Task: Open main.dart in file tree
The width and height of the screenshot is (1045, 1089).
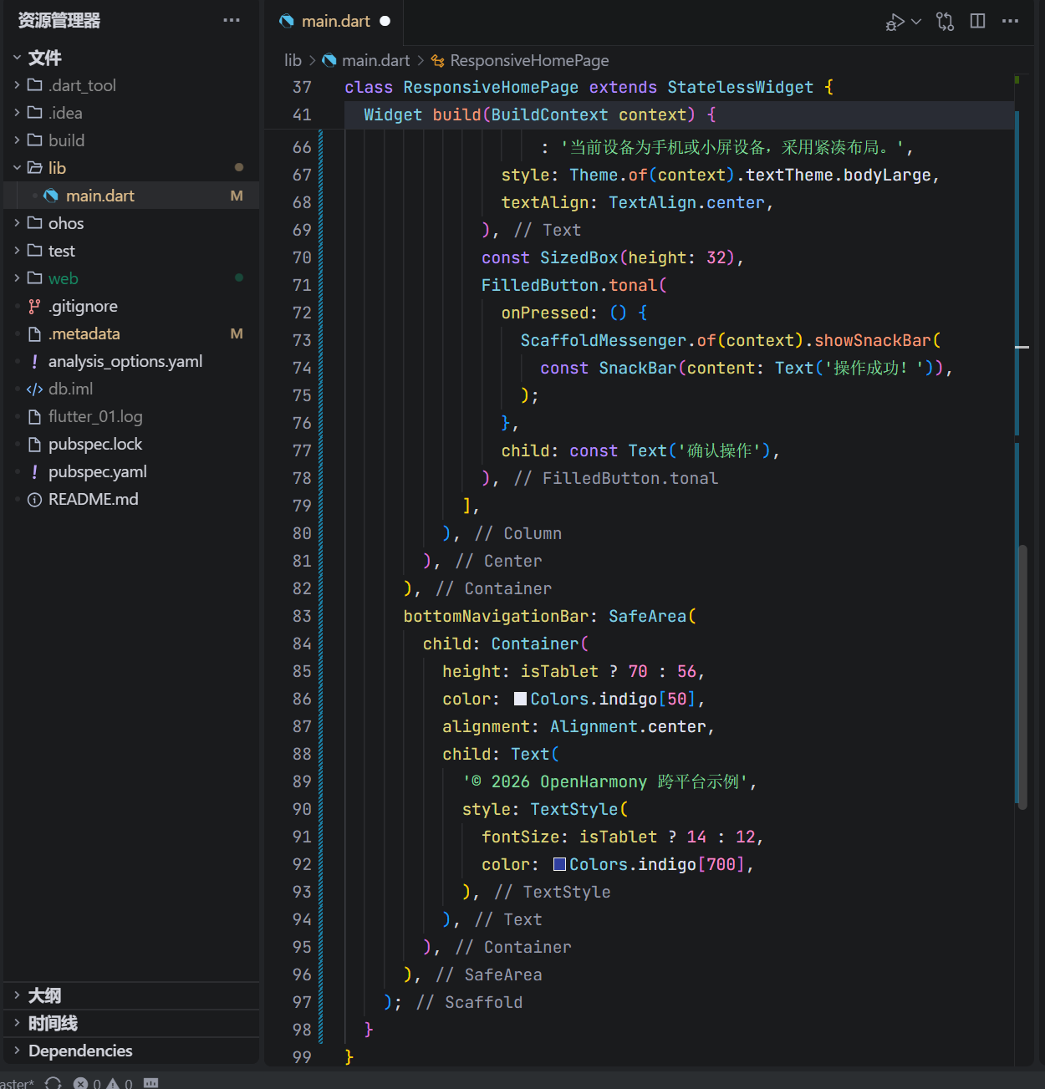Action: click(x=131, y=196)
